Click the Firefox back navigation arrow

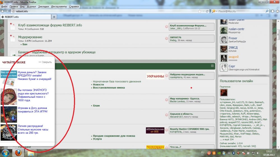point(3,11)
